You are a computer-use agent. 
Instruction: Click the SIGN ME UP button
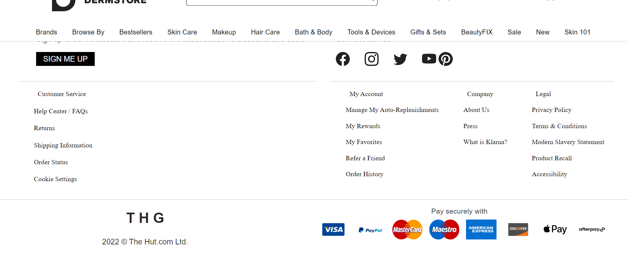(x=65, y=59)
